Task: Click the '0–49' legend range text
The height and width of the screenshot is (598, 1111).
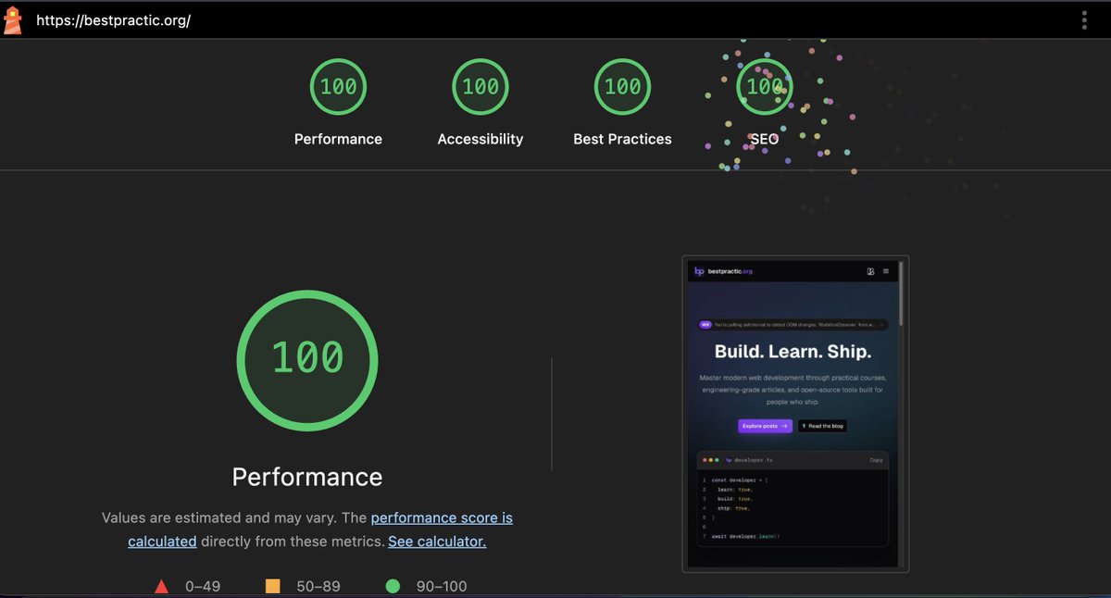Action: click(203, 586)
